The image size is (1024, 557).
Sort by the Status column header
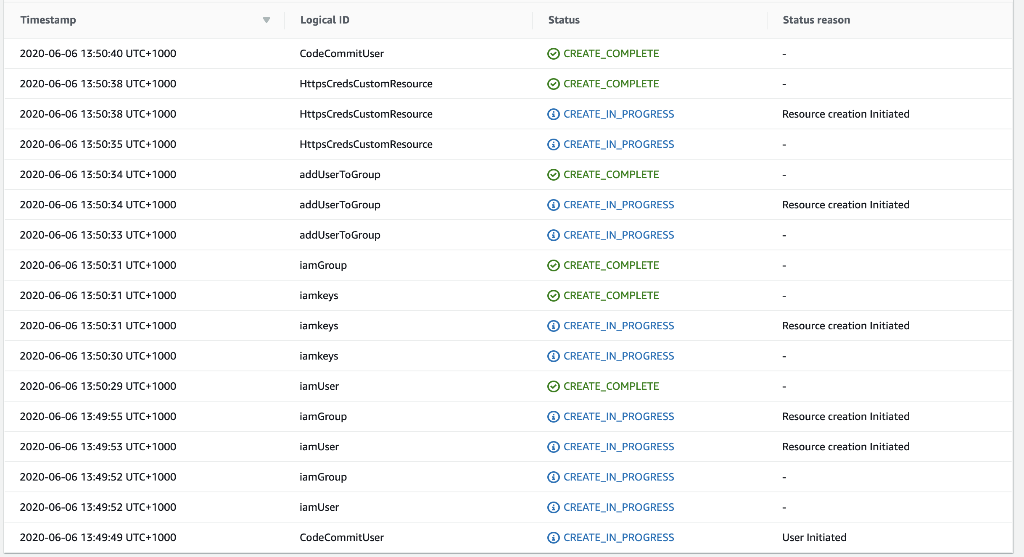(564, 20)
